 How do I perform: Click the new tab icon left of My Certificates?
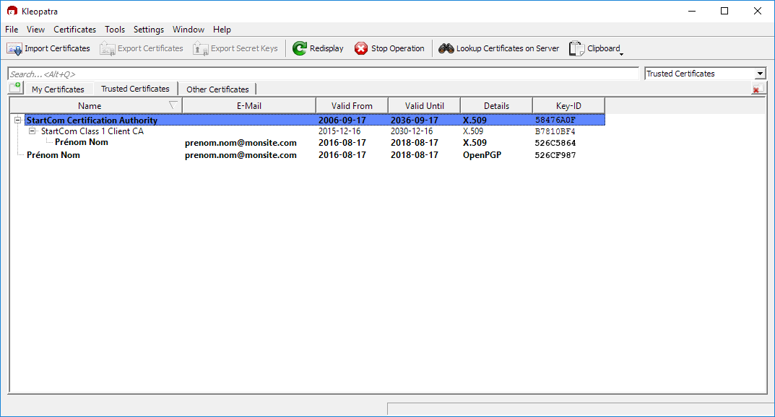pos(15,88)
